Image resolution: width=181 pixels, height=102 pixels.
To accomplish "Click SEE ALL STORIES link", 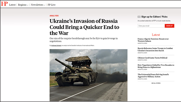I will coord(156,83).
